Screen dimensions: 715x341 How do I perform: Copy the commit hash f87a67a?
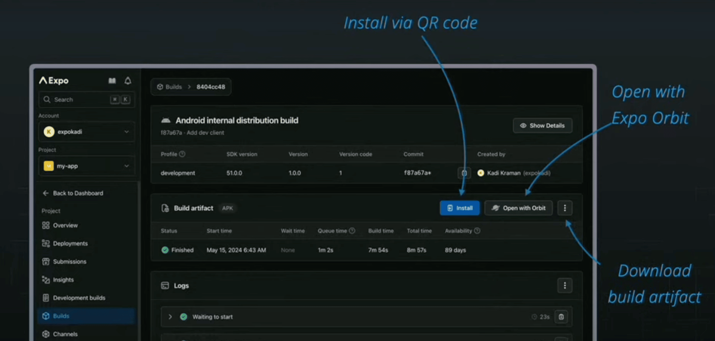point(464,173)
